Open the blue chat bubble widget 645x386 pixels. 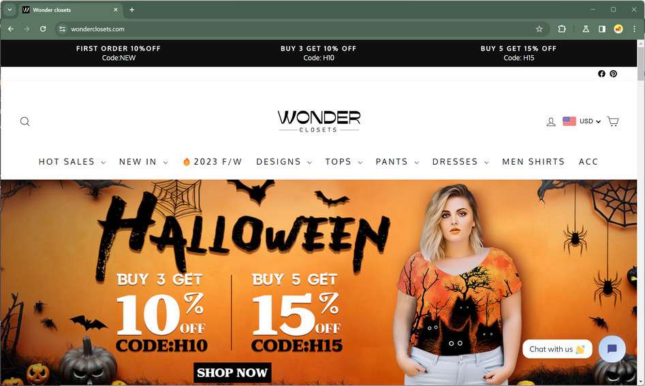pyautogui.click(x=612, y=349)
